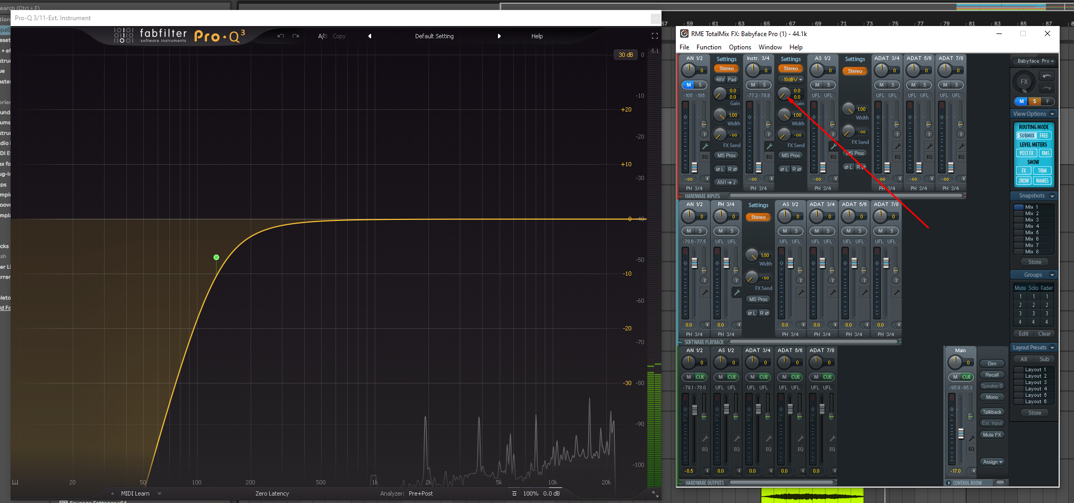Collapse the Snapshots panel
The height and width of the screenshot is (503, 1074).
1052,196
